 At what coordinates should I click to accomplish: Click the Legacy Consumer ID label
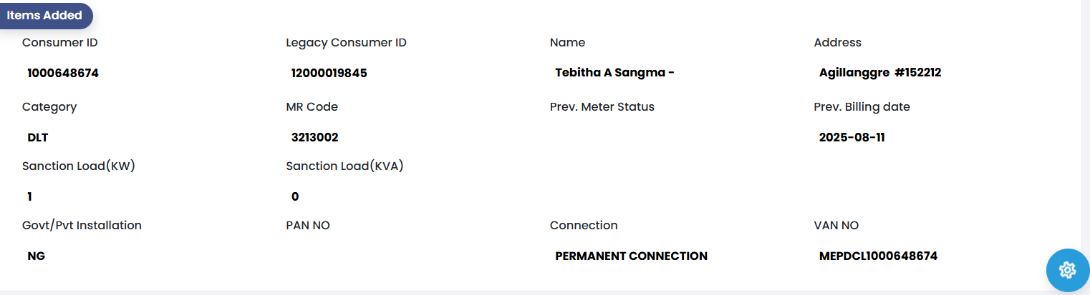pos(346,43)
